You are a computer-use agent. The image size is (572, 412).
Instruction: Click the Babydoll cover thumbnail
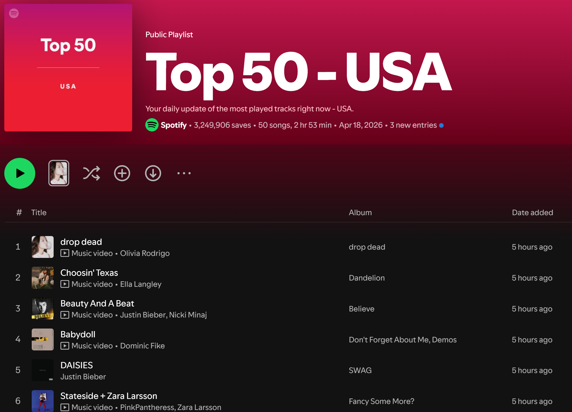coord(43,339)
